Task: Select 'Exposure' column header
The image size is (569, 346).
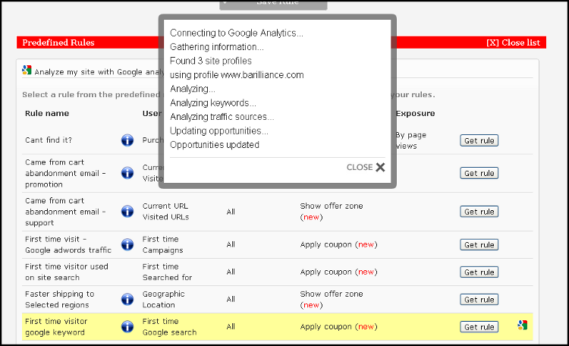Action: pyautogui.click(x=415, y=113)
